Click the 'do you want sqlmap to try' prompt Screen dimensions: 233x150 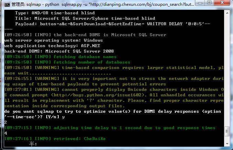(x=113, y=111)
